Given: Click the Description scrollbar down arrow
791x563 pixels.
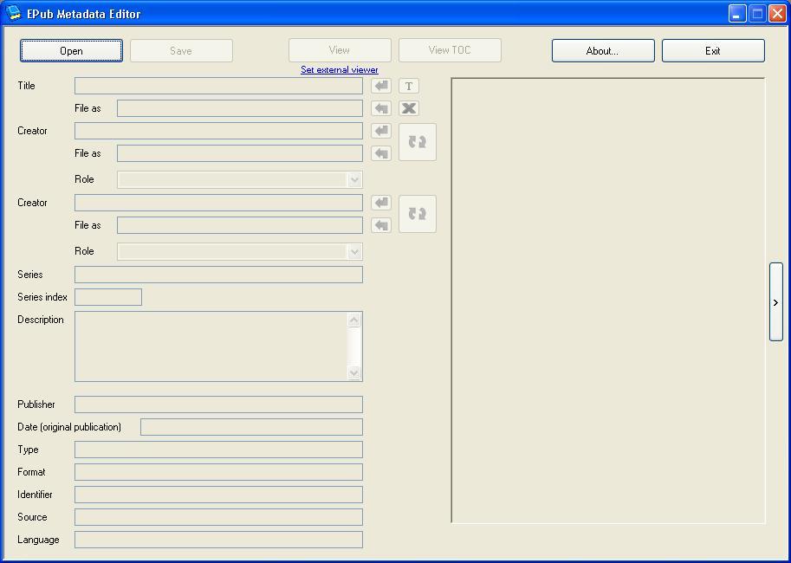Looking at the screenshot, I should pyautogui.click(x=353, y=374).
